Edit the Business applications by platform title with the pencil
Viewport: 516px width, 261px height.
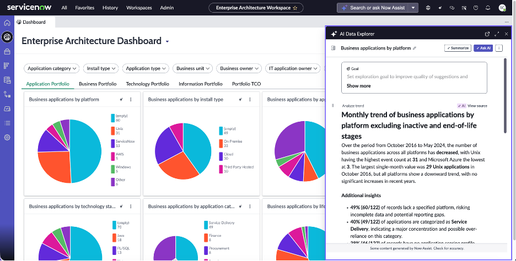pyautogui.click(x=415, y=48)
